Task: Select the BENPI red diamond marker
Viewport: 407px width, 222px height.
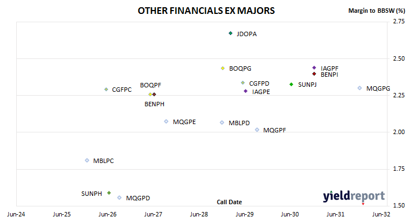Action: (314, 74)
